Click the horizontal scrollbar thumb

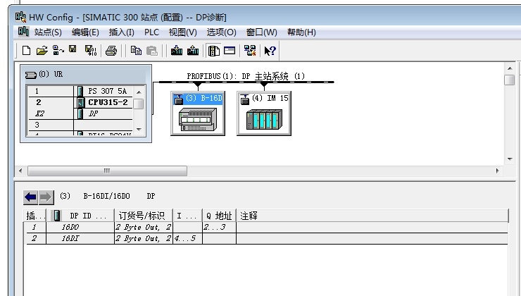click(107, 171)
